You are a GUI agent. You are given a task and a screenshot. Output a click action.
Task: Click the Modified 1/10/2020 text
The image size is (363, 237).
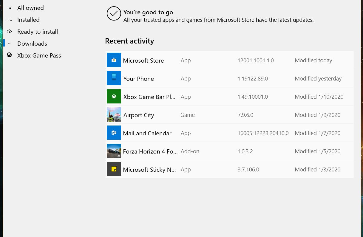pos(319,97)
